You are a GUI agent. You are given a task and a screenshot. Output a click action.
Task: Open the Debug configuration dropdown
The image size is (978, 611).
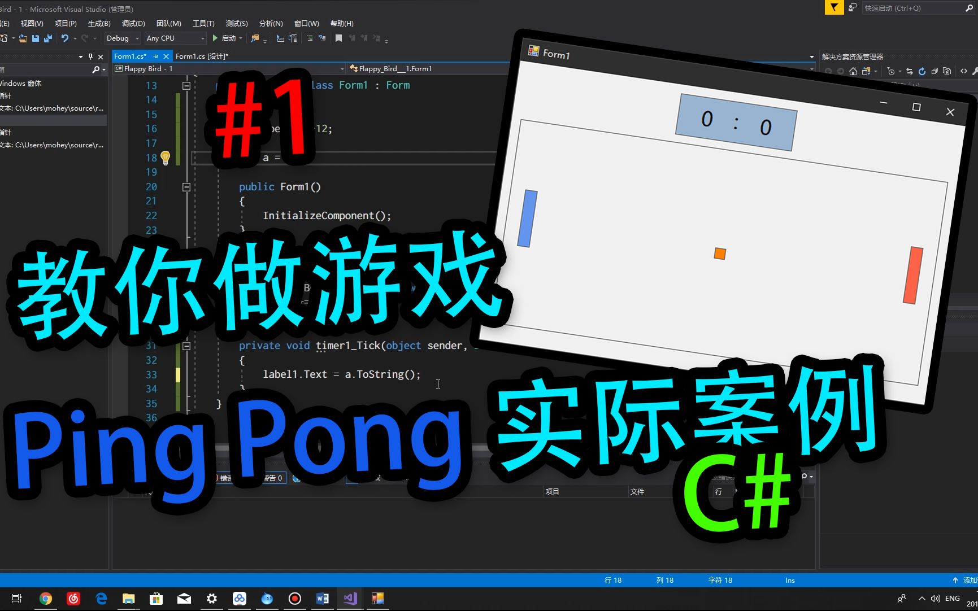[x=122, y=38]
